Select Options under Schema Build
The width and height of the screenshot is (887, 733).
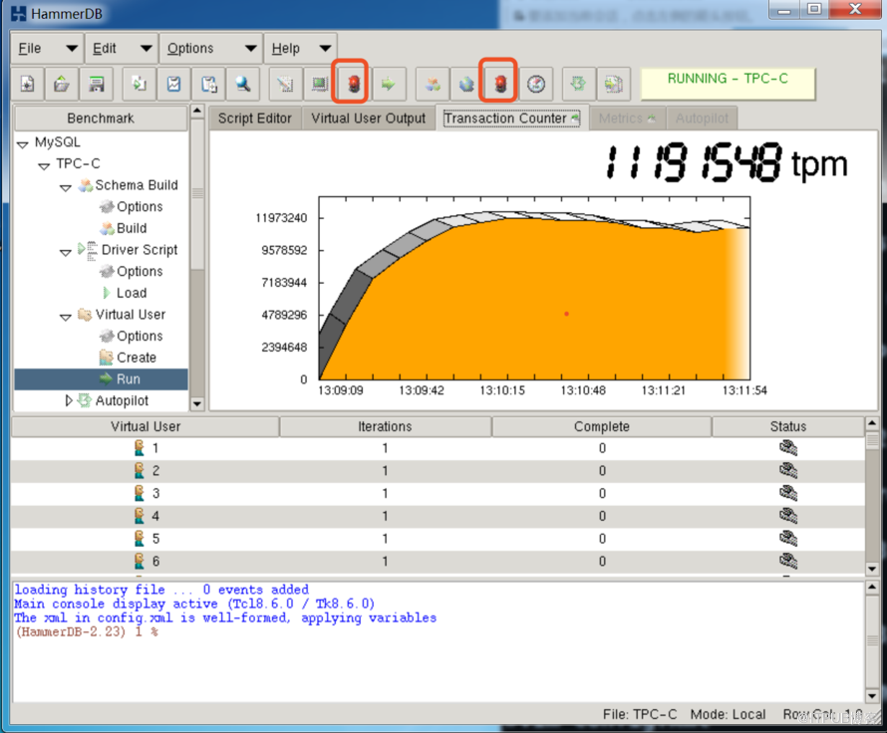[140, 207]
